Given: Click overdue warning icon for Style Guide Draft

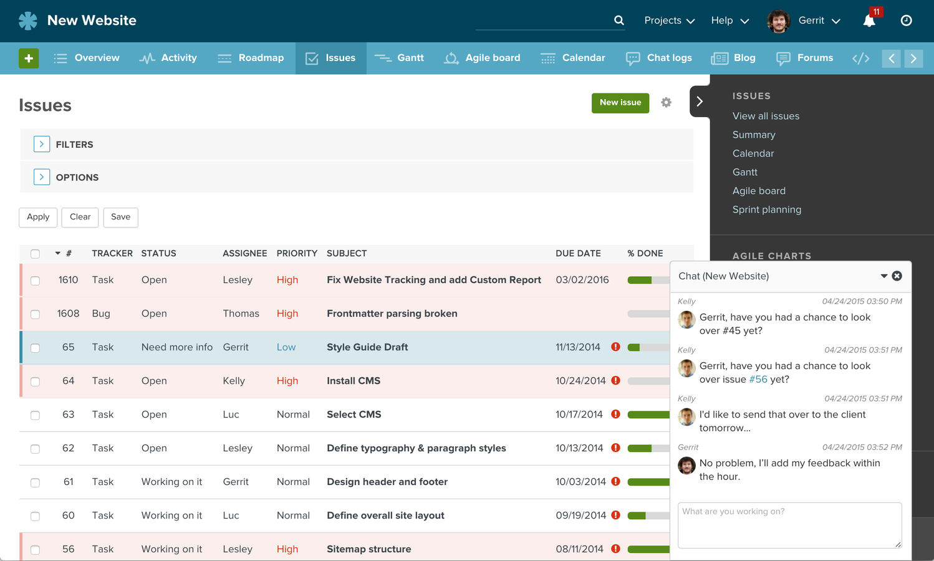Looking at the screenshot, I should pyautogui.click(x=616, y=347).
